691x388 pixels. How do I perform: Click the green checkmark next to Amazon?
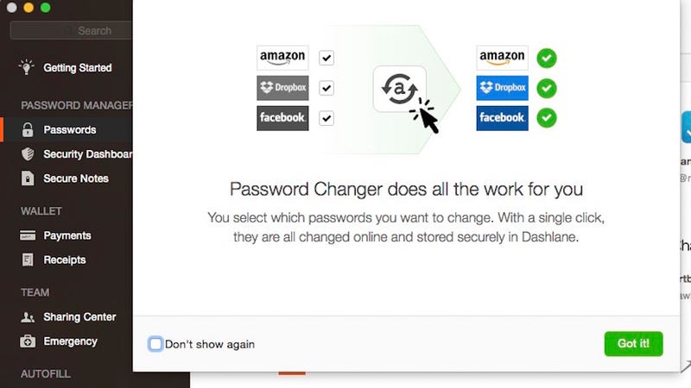pyautogui.click(x=547, y=58)
